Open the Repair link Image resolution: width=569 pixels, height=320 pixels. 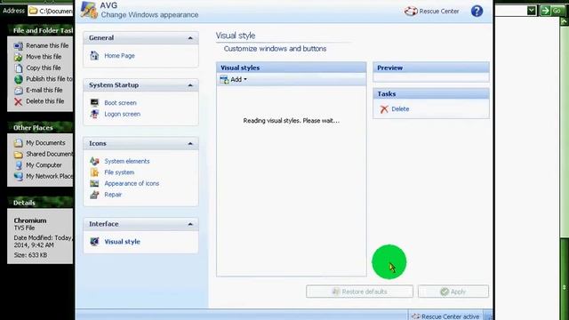[113, 195]
